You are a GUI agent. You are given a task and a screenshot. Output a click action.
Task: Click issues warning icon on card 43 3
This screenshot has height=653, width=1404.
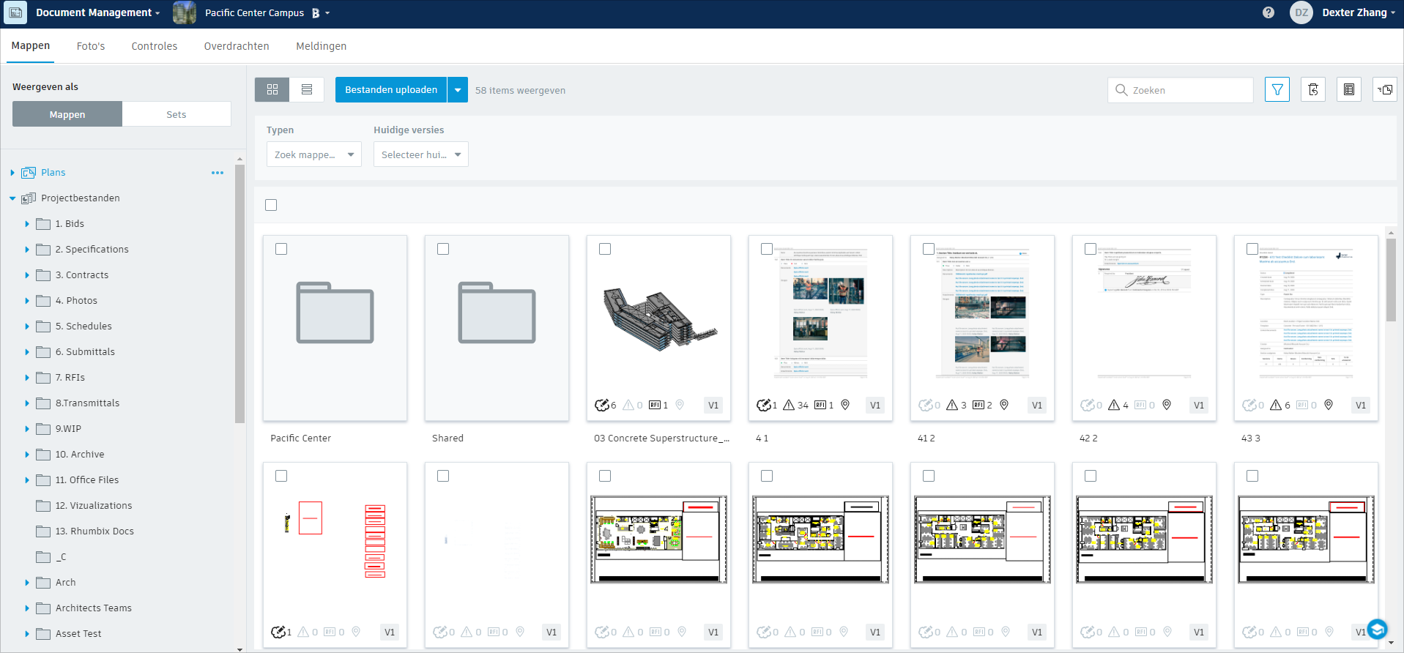(1276, 405)
